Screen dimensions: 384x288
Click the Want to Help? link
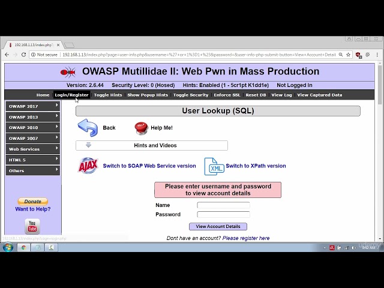tap(33, 209)
